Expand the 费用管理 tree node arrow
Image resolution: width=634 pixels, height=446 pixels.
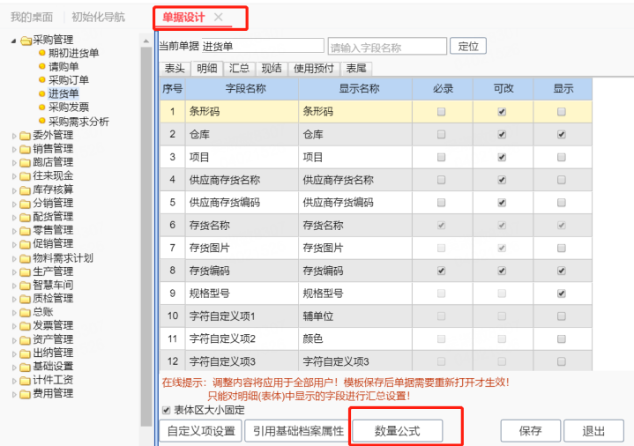point(14,394)
